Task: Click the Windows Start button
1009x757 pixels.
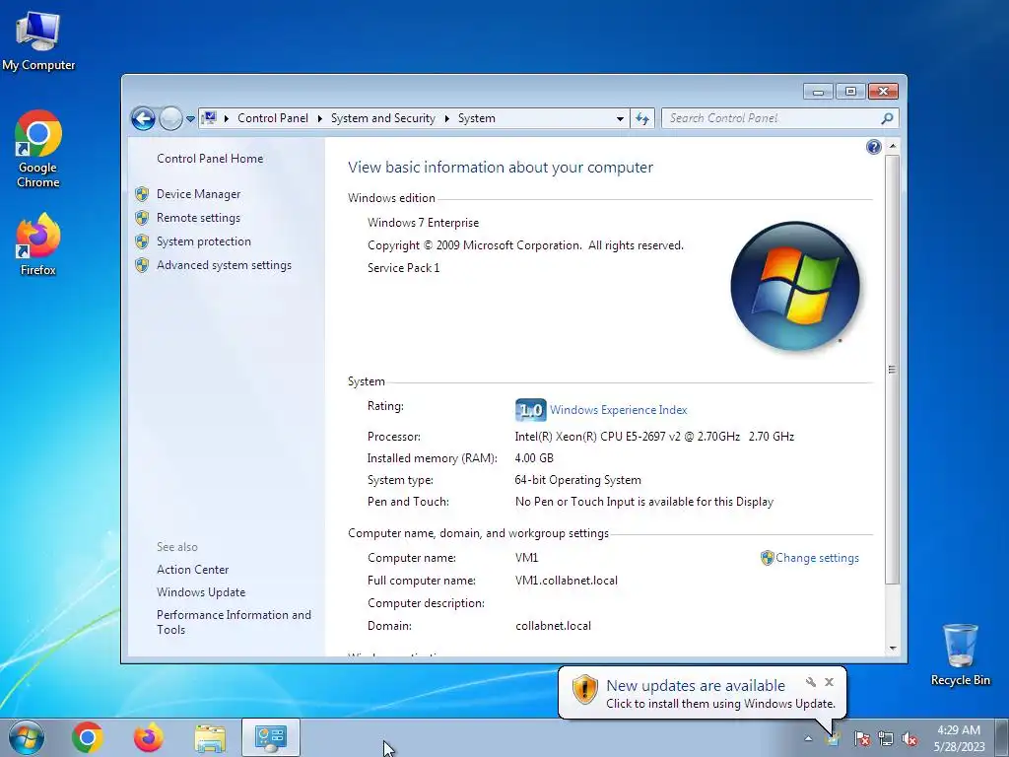Action: click(26, 737)
